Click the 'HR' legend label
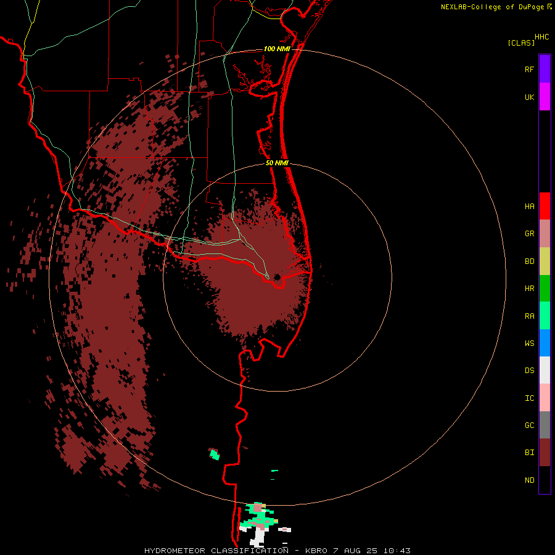This screenshot has width=555, height=555. (x=529, y=289)
